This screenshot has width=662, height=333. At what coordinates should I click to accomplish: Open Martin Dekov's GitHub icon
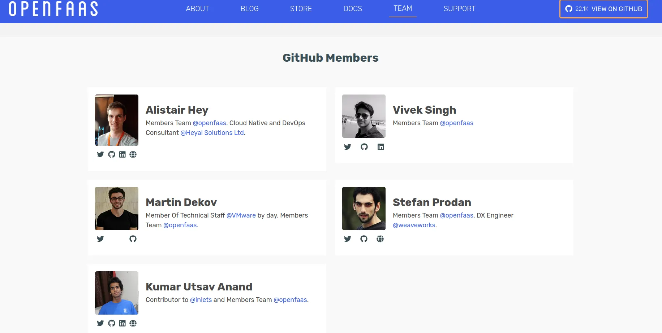[133, 239]
